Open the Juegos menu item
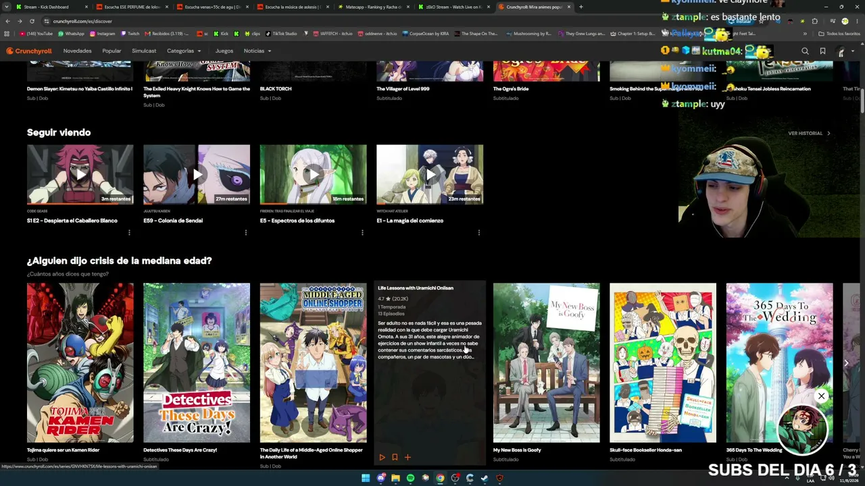865x486 pixels. (224, 51)
